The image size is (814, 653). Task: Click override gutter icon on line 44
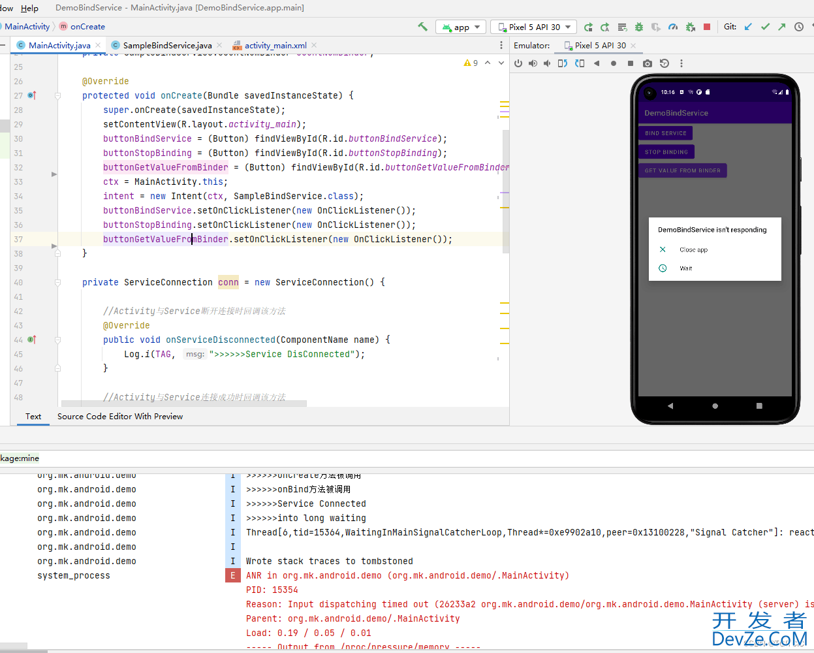[32, 340]
